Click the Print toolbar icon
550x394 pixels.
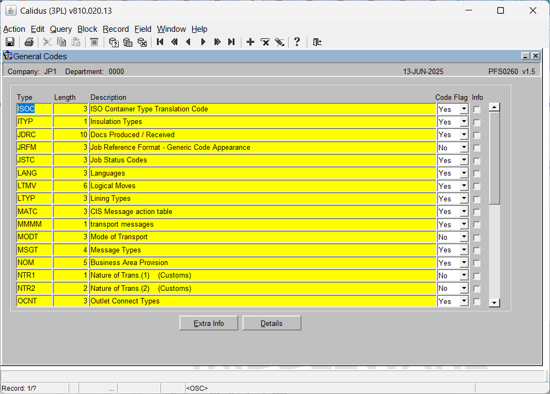pos(29,42)
